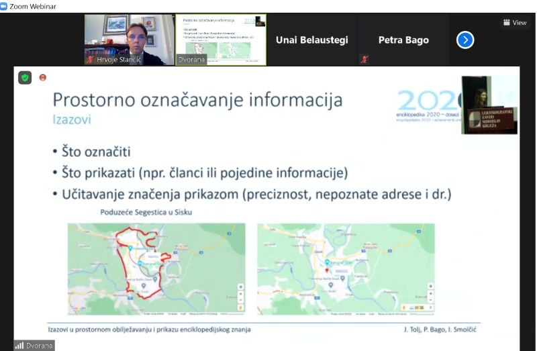
Task: Click signal strength icon next to bottom Dvorana label
Action: click(19, 346)
